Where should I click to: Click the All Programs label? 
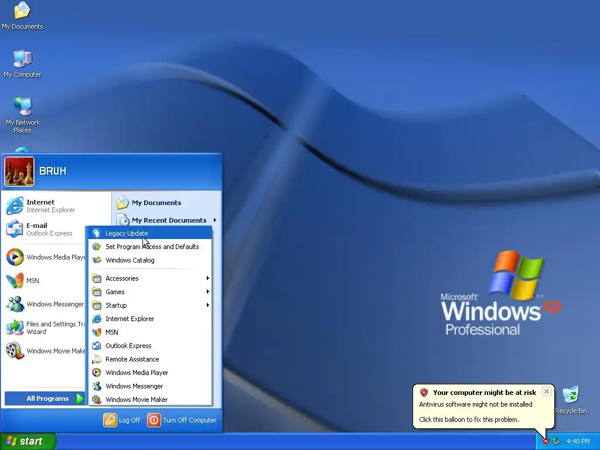[x=47, y=398]
